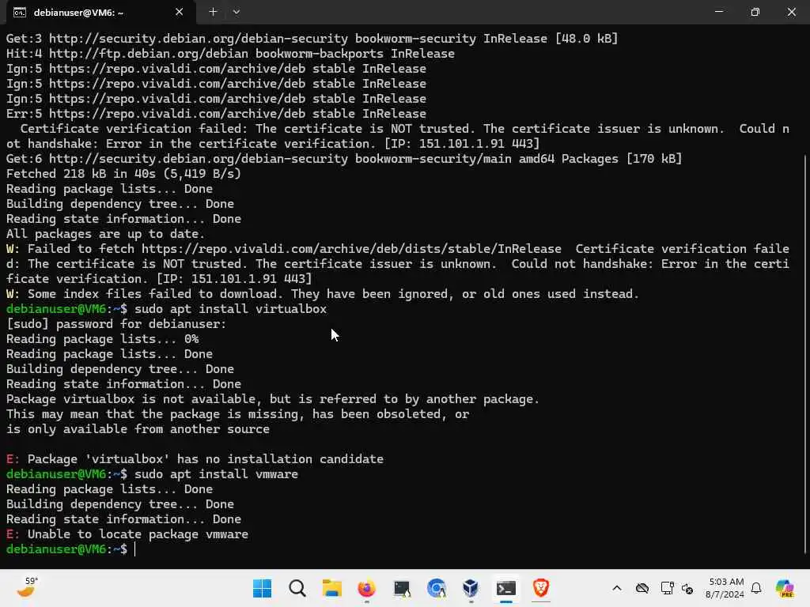Click 'Some index files failed to download' warning

pyautogui.click(x=323, y=294)
